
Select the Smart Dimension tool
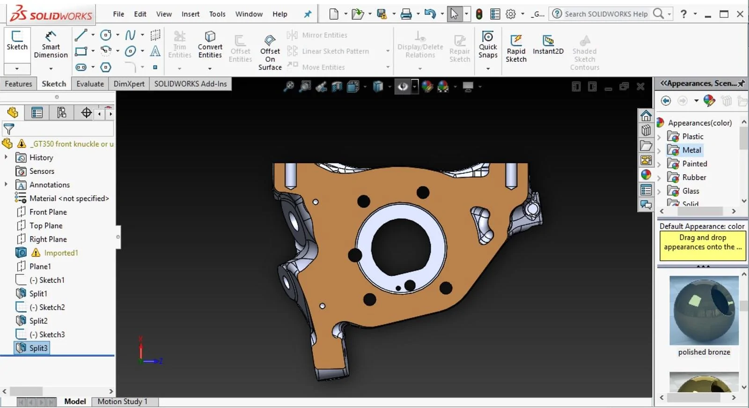(x=51, y=45)
